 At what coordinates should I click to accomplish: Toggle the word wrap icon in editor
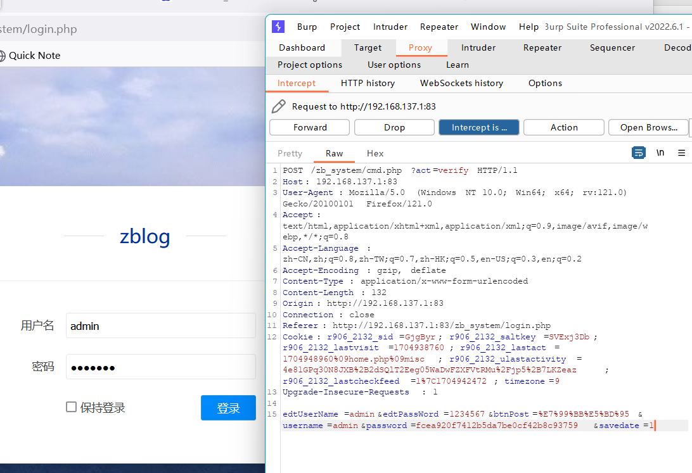click(639, 153)
